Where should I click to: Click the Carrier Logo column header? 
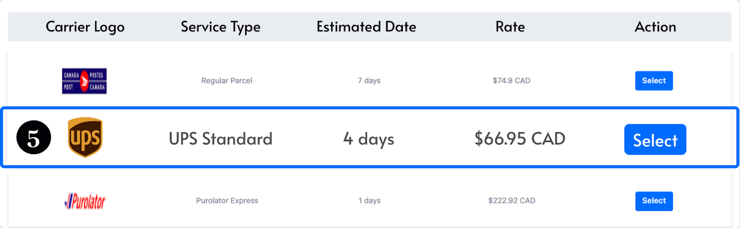click(85, 27)
